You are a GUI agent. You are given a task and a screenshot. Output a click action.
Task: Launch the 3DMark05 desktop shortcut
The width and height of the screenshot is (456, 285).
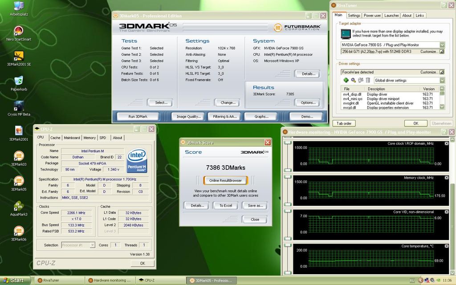(19, 183)
